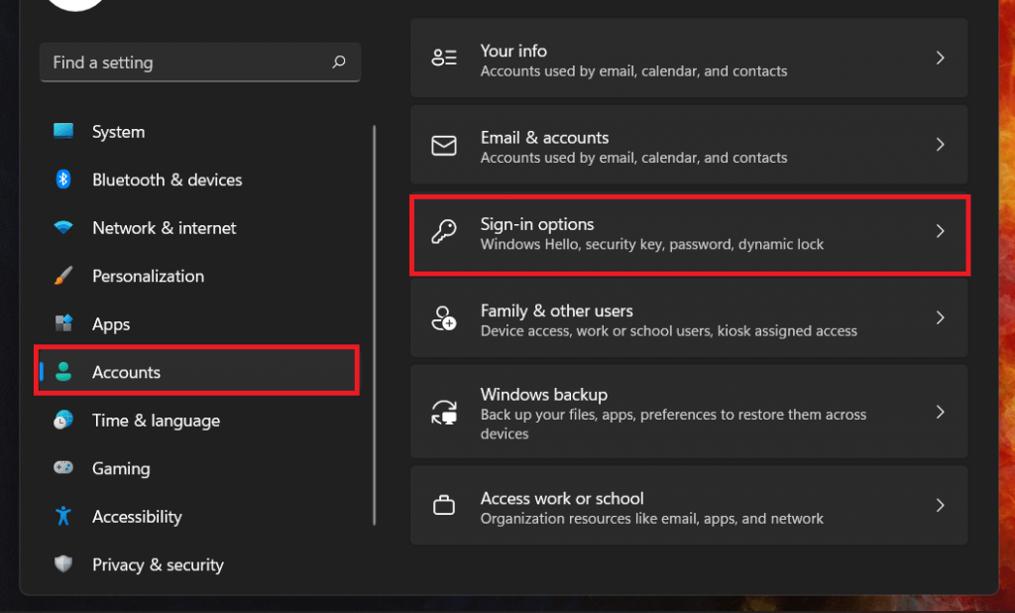Click the Personalization paintbrush icon
Viewport: 1015px width, 613px height.
pyautogui.click(x=63, y=276)
